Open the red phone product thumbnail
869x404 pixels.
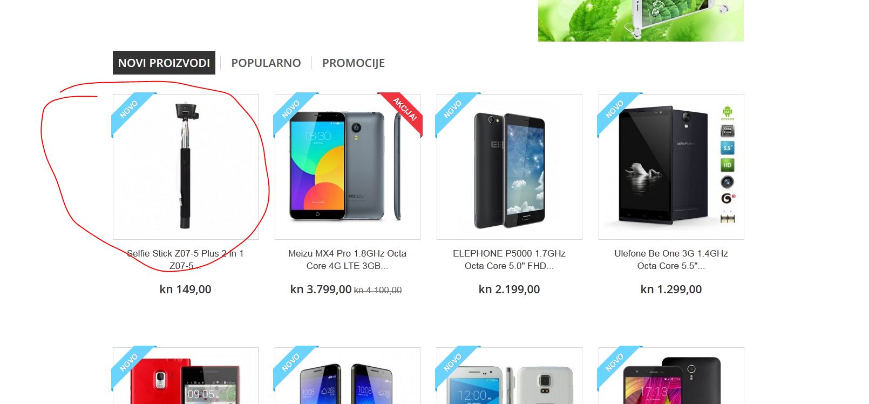pyautogui.click(x=186, y=376)
